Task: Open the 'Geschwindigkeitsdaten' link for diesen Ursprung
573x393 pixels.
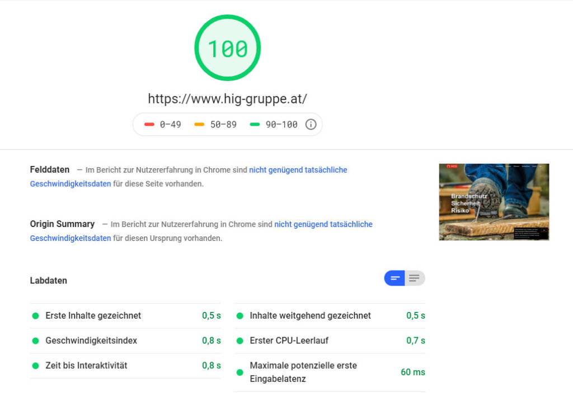Action: click(71, 238)
